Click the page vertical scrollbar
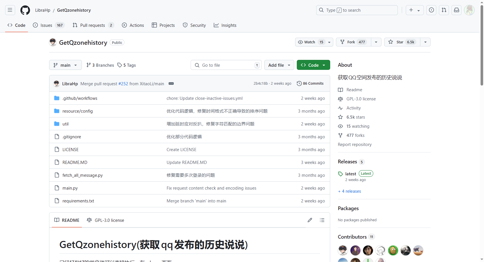The width and height of the screenshot is (484, 262). click(x=482, y=46)
